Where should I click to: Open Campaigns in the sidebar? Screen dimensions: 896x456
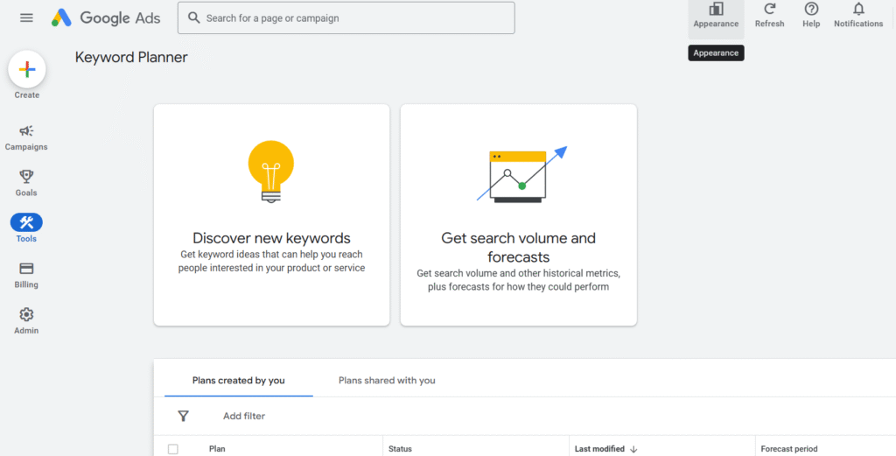26,137
